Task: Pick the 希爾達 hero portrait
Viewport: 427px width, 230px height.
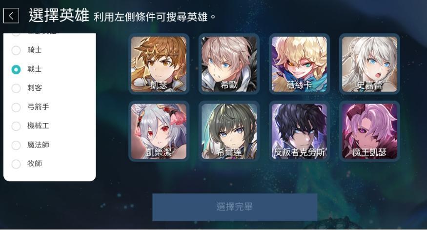Action: [x=229, y=131]
